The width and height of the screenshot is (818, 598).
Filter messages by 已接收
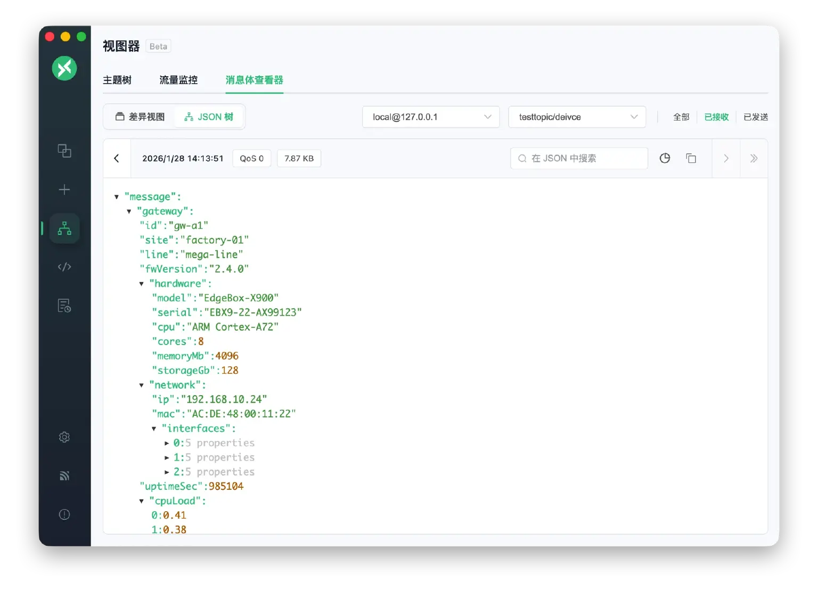[716, 117]
